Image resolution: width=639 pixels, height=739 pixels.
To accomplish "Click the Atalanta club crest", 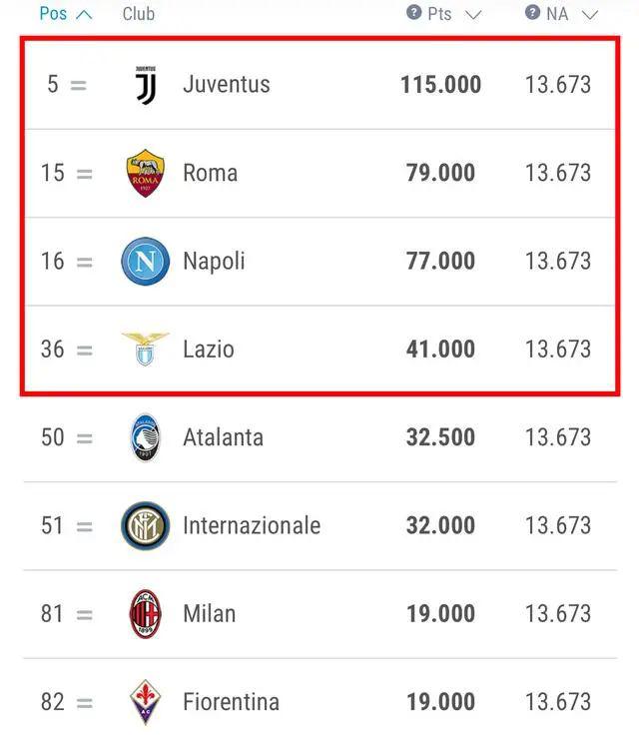I will (146, 437).
